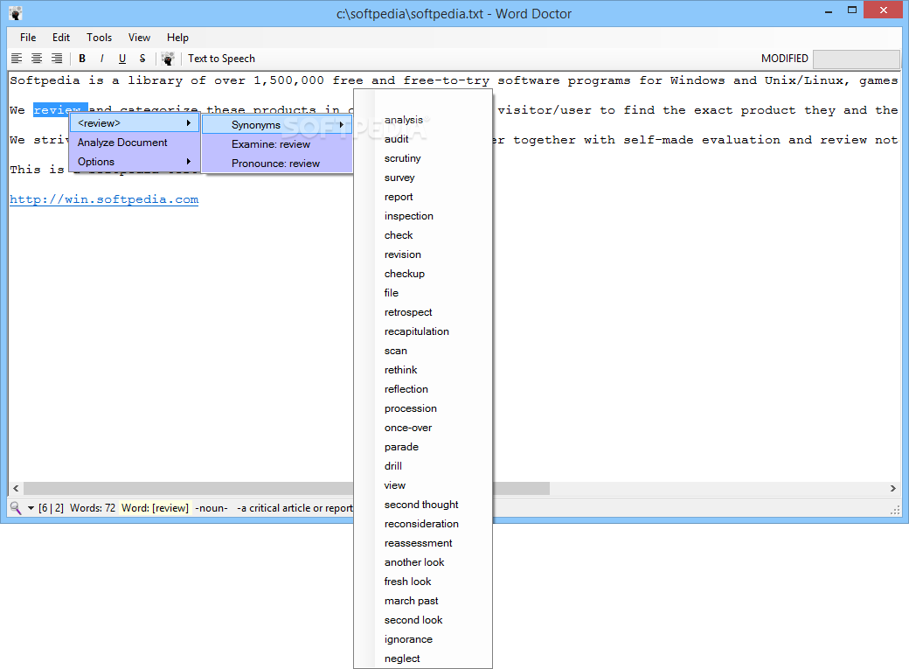Click the Word Doctor title bar app icon
The image size is (909, 669).
tap(16, 13)
